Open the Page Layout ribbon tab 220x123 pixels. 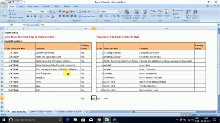click(33, 6)
